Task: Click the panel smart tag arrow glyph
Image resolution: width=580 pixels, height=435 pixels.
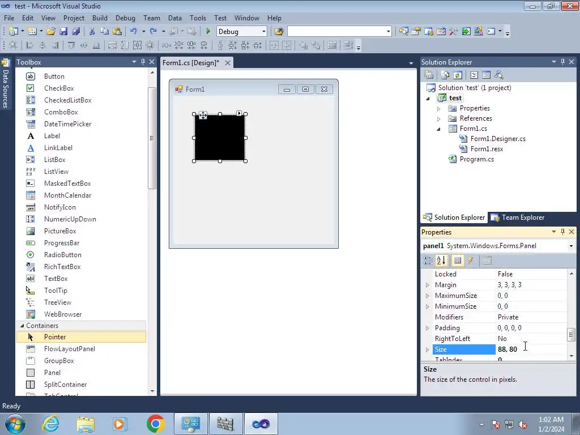Action: [x=239, y=113]
